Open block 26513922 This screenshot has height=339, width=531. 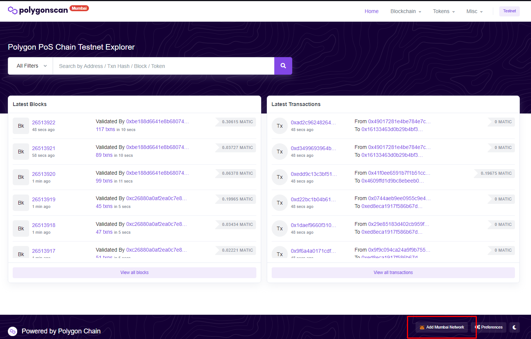click(44, 122)
